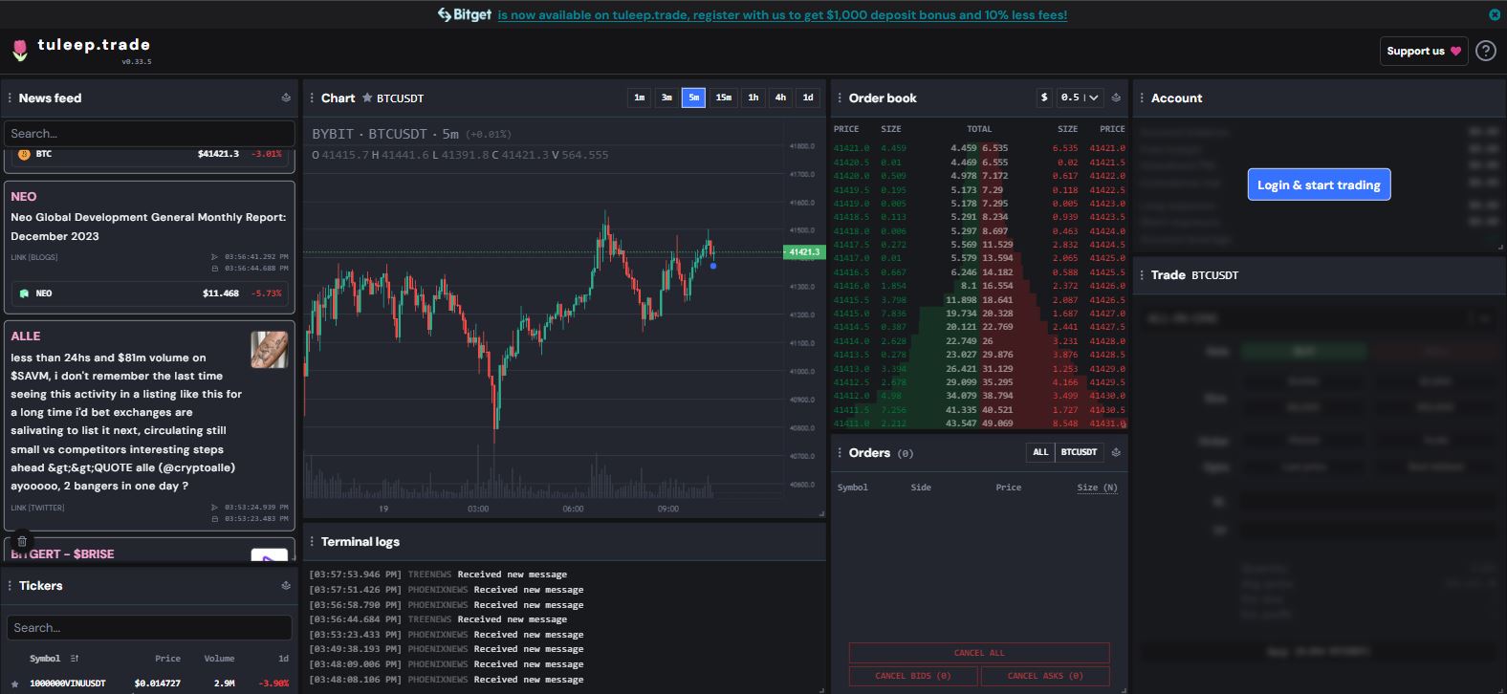
Task: Click the Volume column header in Tickers
Action: 219,658
